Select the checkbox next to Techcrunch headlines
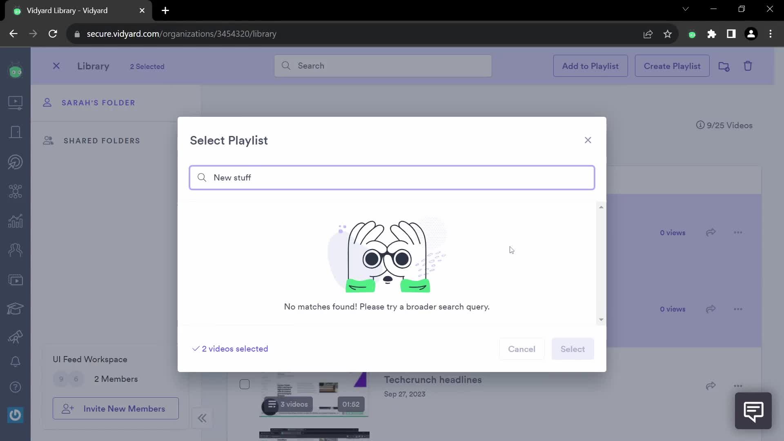784x441 pixels. [x=245, y=384]
